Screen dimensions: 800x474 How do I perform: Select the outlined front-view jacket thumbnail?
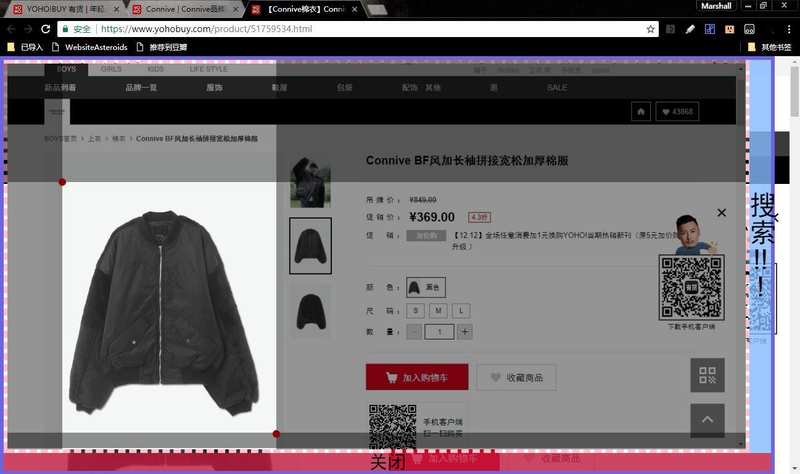tap(310, 246)
